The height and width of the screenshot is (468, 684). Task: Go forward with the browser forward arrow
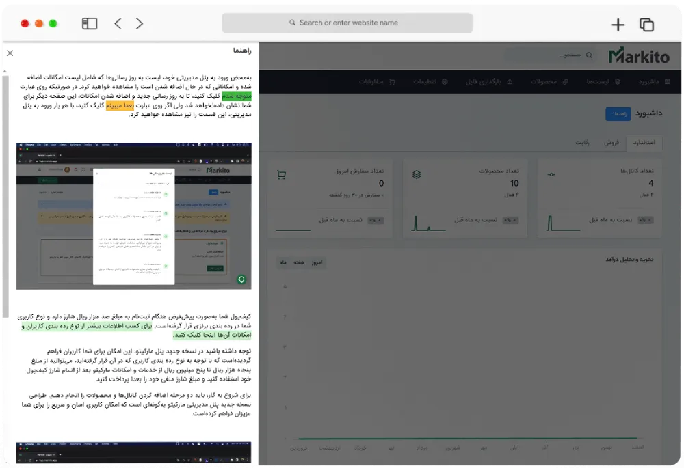139,23
